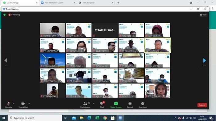Image resolution: width=216 pixels, height=121 pixels.
Task: Open the Windows Start menu
Action: click(4, 118)
